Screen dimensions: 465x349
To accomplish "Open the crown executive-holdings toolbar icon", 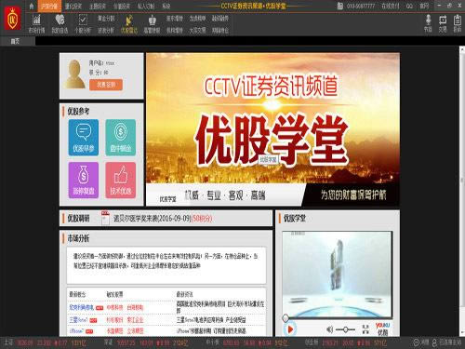I will (152, 20).
